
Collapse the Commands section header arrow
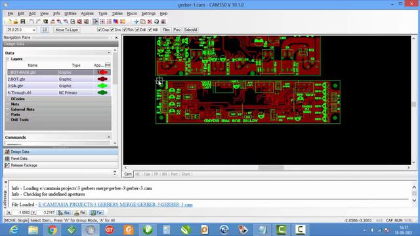(x=108, y=137)
